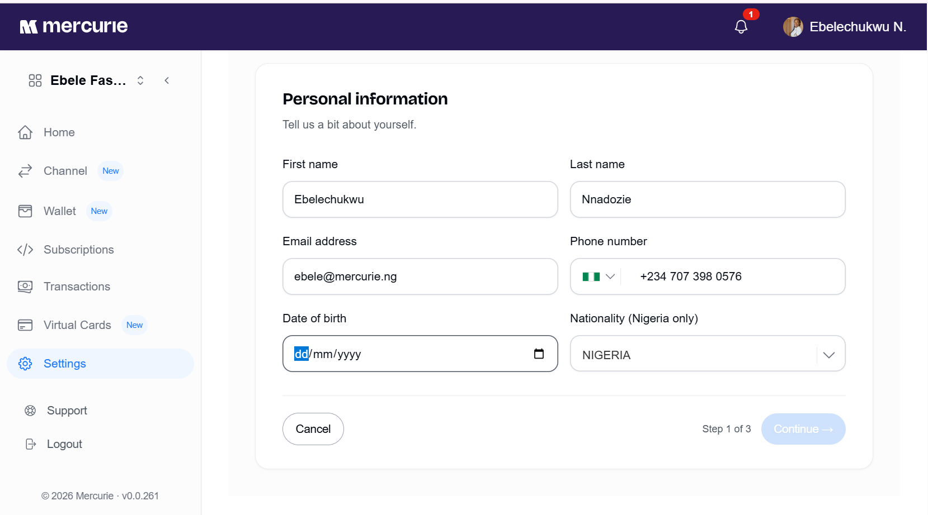This screenshot has width=928, height=515.
Task: Open the Wallet section
Action: (60, 211)
